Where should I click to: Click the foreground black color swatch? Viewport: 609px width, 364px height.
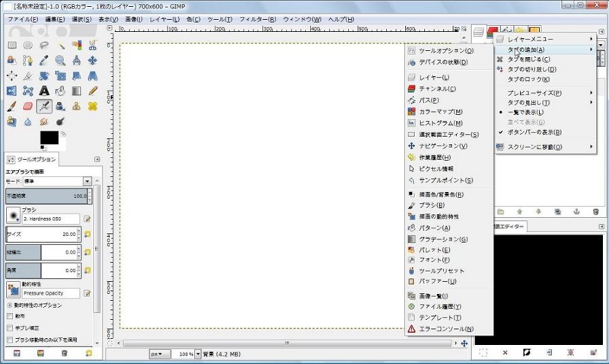pos(49,138)
